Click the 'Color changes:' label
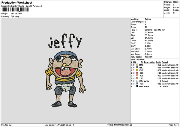Screen dimensions: 180x127 coord(137,22)
